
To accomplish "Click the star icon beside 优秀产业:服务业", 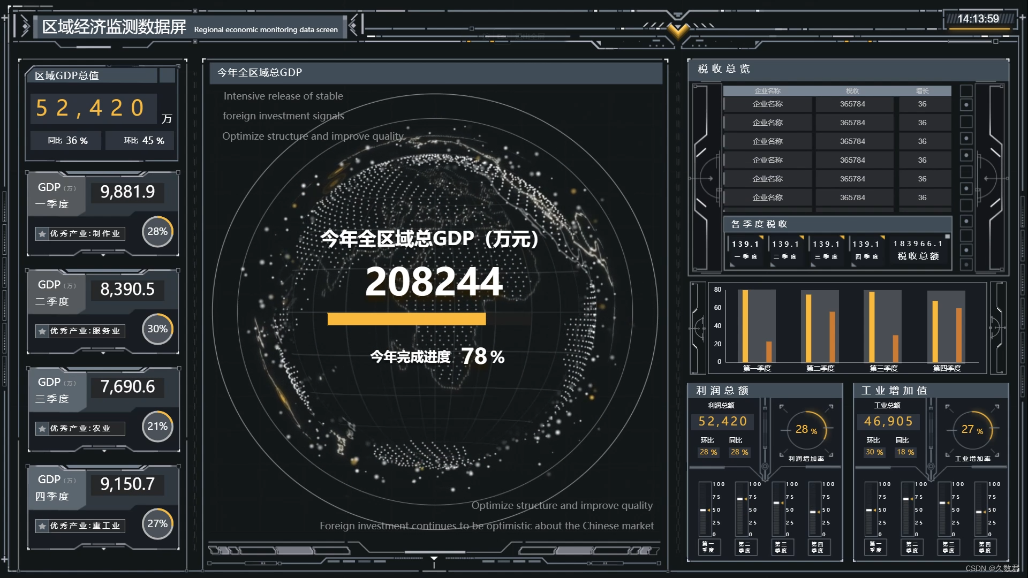I will [x=42, y=331].
